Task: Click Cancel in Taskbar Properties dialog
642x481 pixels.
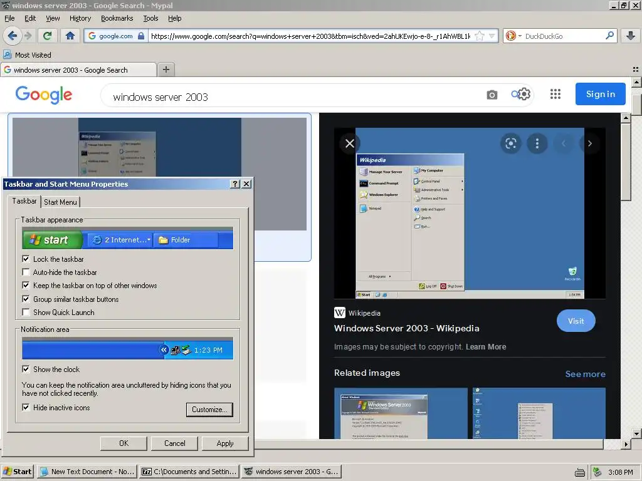Action: click(x=174, y=443)
